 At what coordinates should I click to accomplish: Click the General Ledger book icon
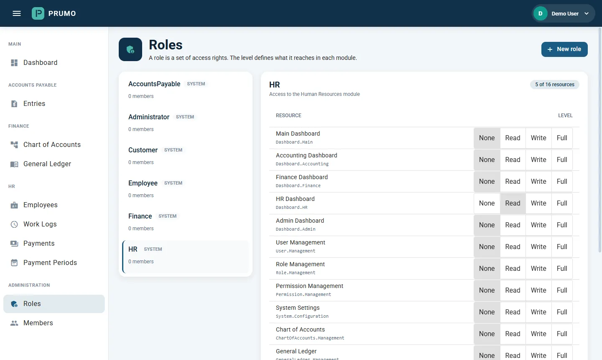[14, 164]
